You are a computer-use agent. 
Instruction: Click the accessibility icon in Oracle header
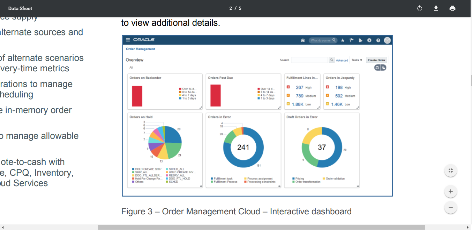[x=369, y=40]
